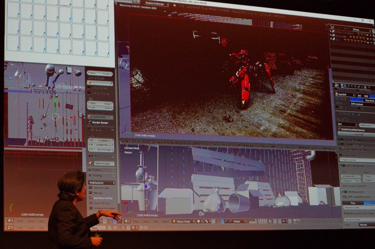Toggle Include Uncertified Devices checkbox
This screenshot has height=249, width=375.
(x=339, y=129)
